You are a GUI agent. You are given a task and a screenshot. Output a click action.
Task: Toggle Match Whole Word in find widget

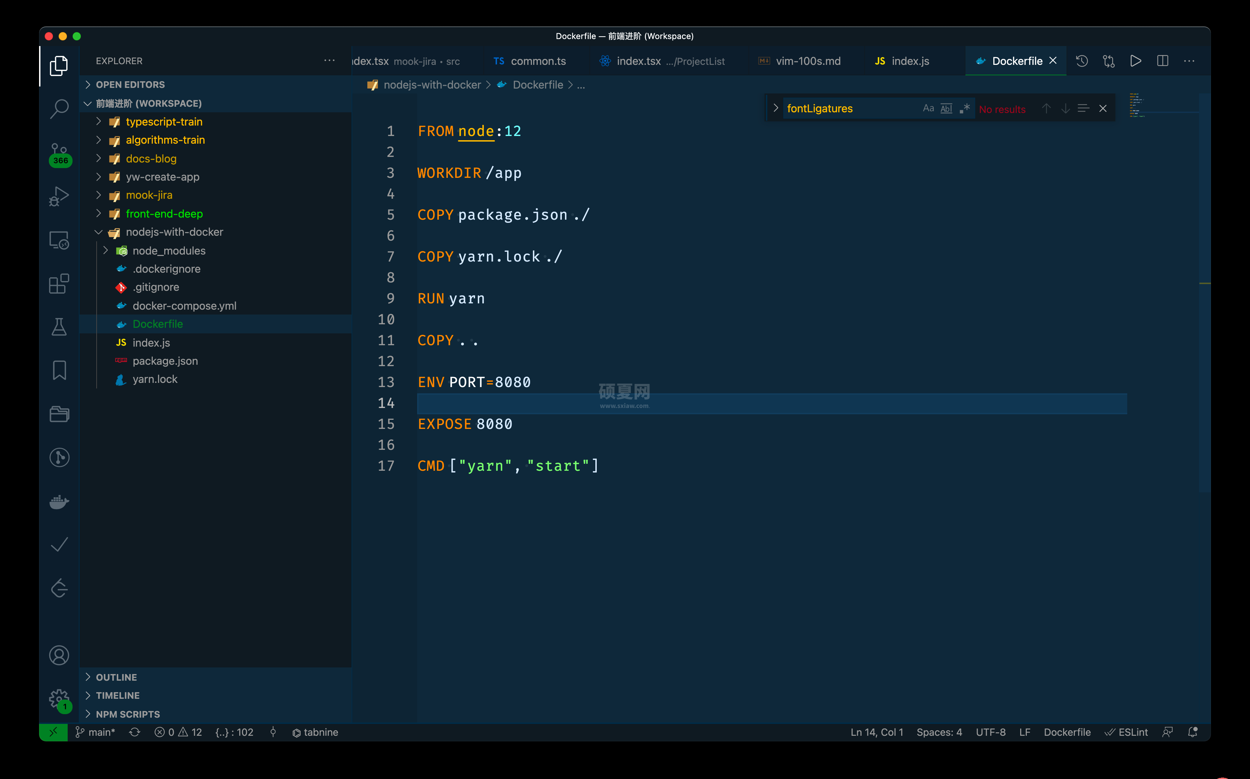946,108
